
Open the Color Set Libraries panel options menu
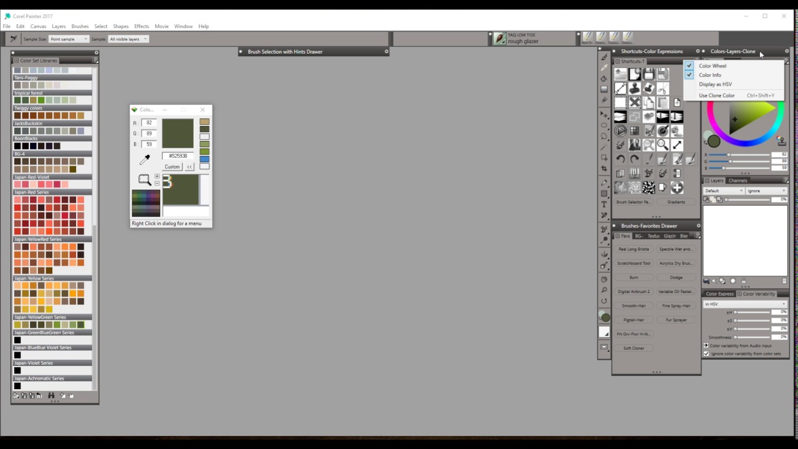(x=95, y=60)
